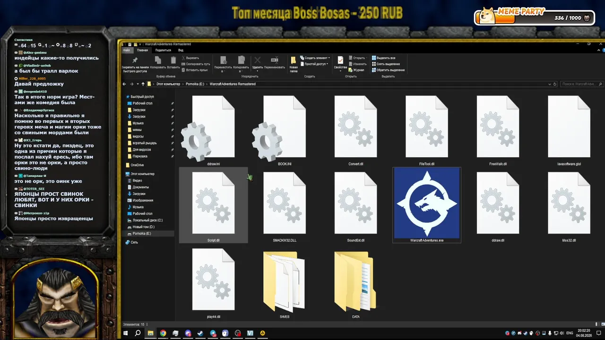Screen dimensions: 605x340
Task: Select the Script.dll file
Action: tap(213, 205)
